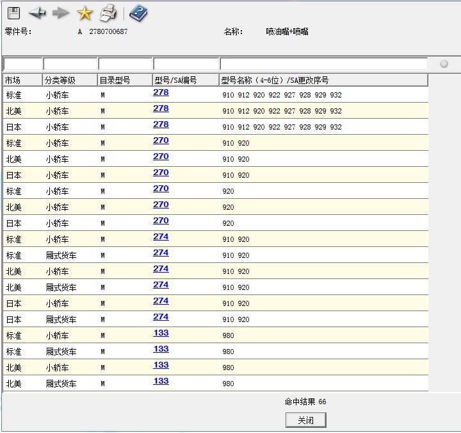Click the filter box above 型号/SA编号 column
Image resolution: width=461 pixels, height=433 pixels.
[x=186, y=64]
